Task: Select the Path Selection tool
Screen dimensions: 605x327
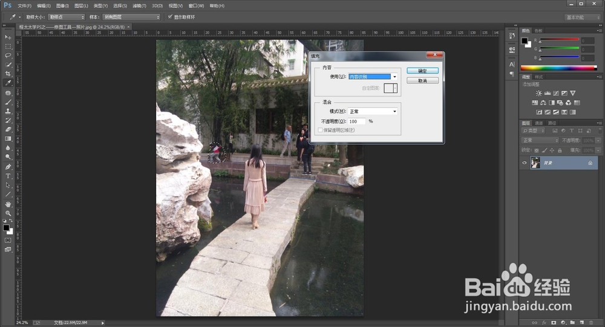Action: 8,186
